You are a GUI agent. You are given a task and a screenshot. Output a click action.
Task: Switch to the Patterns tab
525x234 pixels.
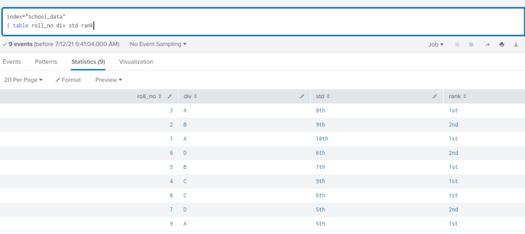[46, 62]
